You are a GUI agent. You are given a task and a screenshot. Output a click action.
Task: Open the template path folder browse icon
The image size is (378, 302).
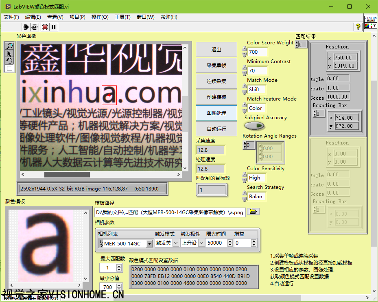pos(253,212)
